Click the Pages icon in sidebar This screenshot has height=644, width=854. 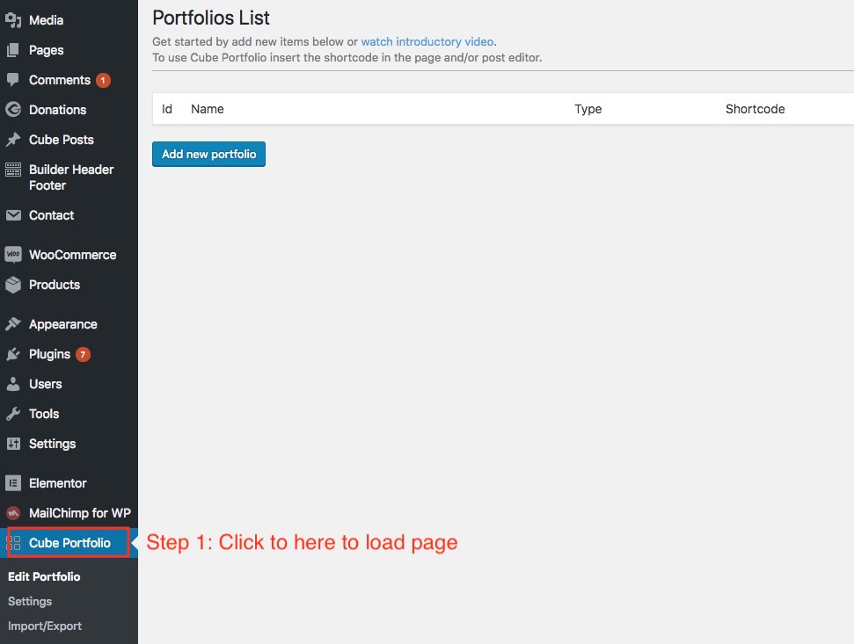tap(13, 50)
